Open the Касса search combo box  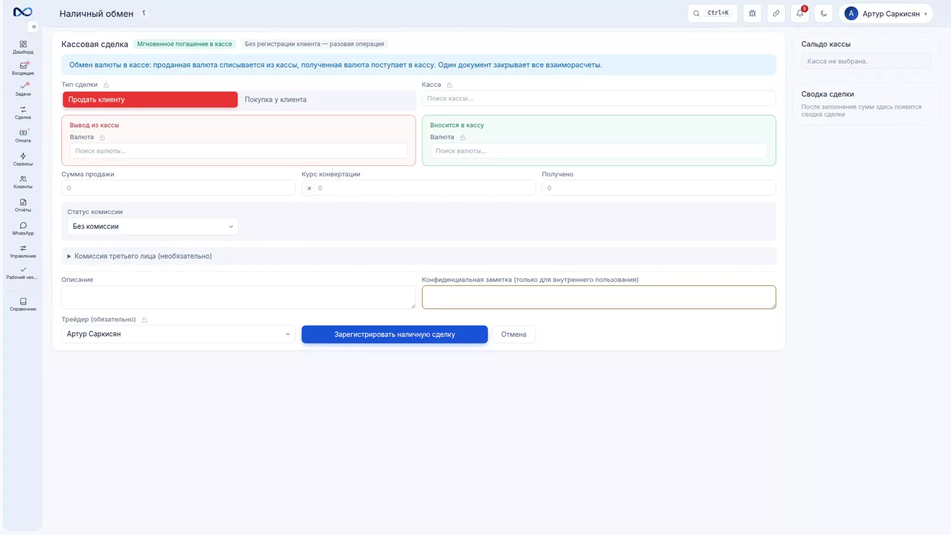point(599,99)
